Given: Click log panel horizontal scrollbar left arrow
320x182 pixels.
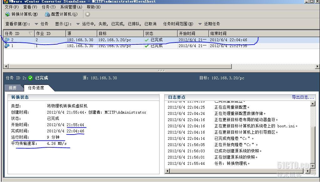Looking at the screenshot, I should click(167, 171).
